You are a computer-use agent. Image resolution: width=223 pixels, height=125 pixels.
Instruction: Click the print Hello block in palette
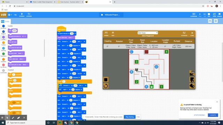[13, 31]
